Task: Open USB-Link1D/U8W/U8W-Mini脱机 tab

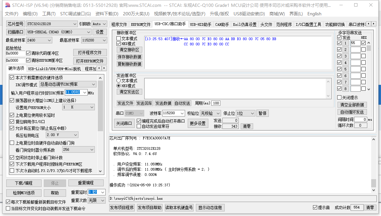Action: click(x=54, y=69)
